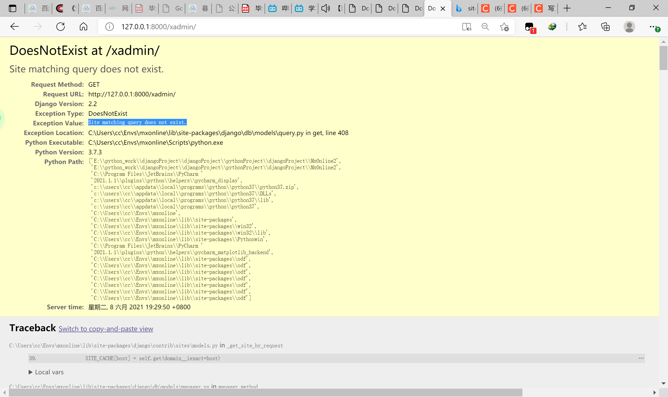Viewport: 668px width, 397px height.
Task: Switch to the Bing 'sit' search tab
Action: [x=466, y=9]
